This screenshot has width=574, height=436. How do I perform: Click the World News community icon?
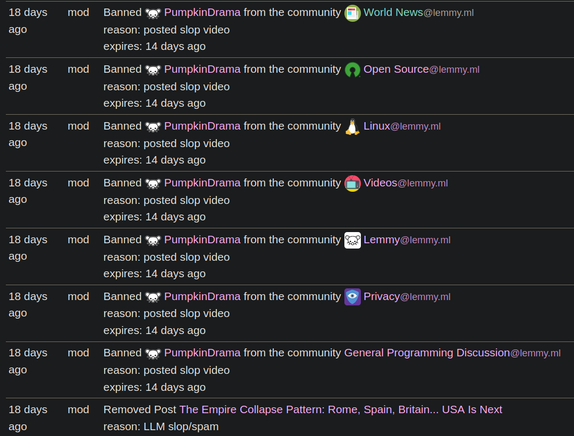click(x=352, y=13)
